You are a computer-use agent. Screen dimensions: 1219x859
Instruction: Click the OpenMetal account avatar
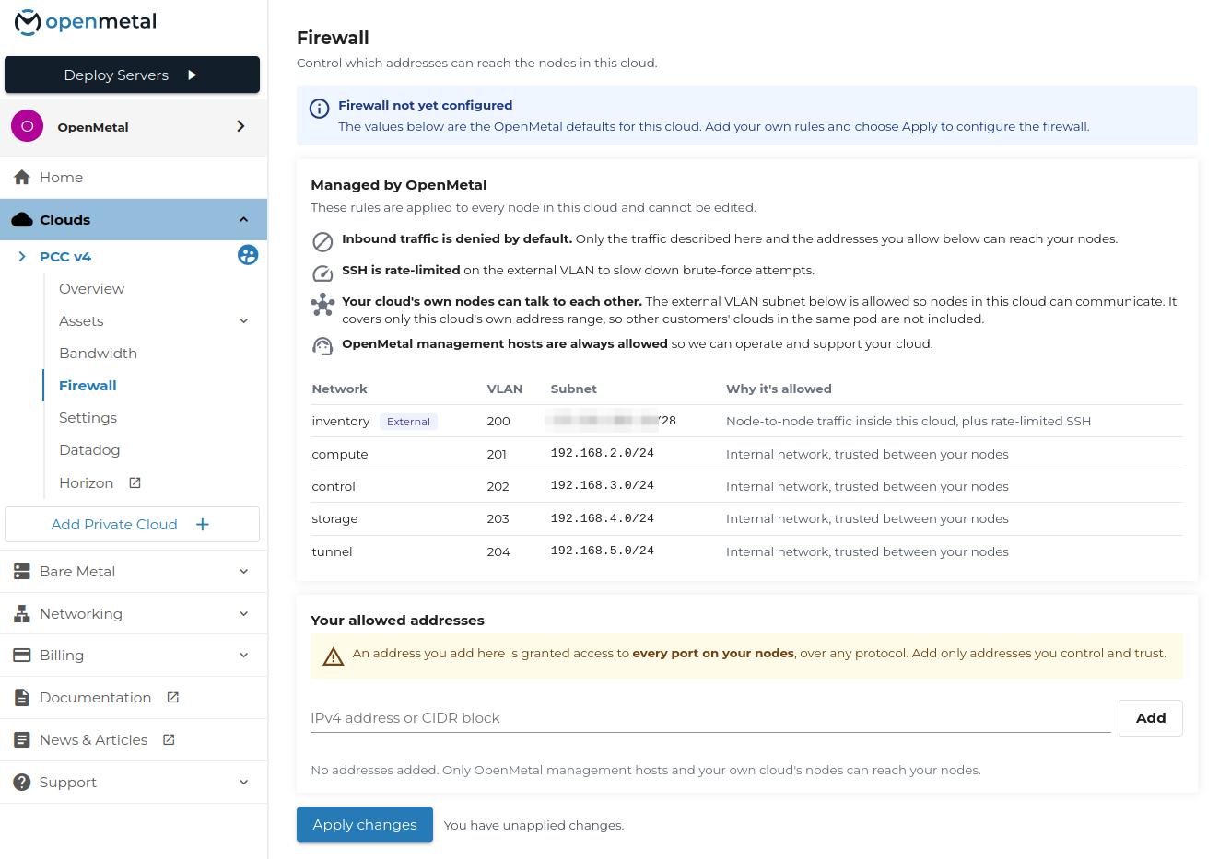28,126
